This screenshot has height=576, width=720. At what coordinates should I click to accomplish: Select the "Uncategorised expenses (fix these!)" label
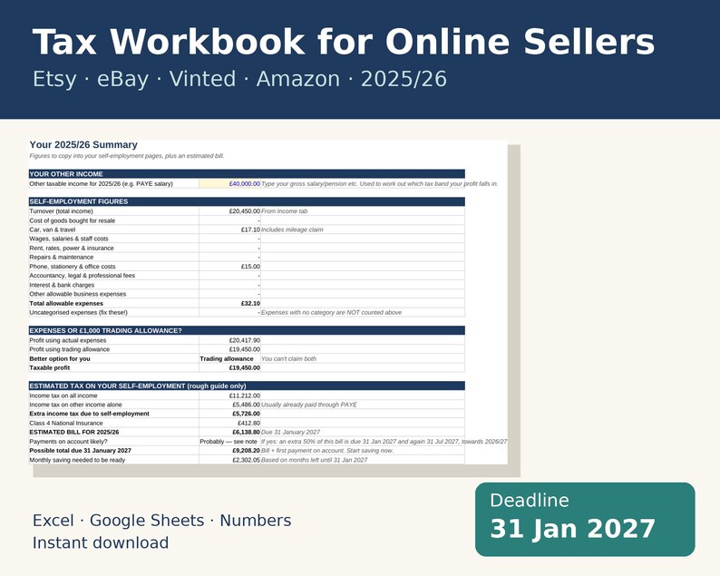79,312
